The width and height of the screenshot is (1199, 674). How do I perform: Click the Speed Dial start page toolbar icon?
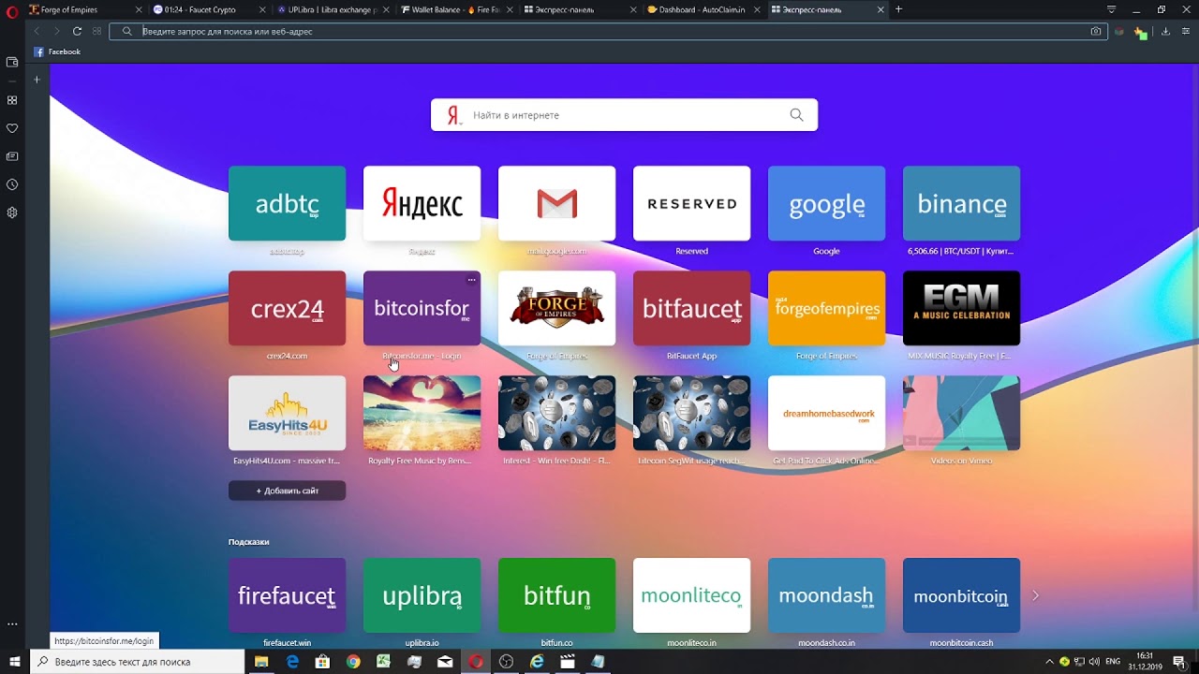point(96,31)
